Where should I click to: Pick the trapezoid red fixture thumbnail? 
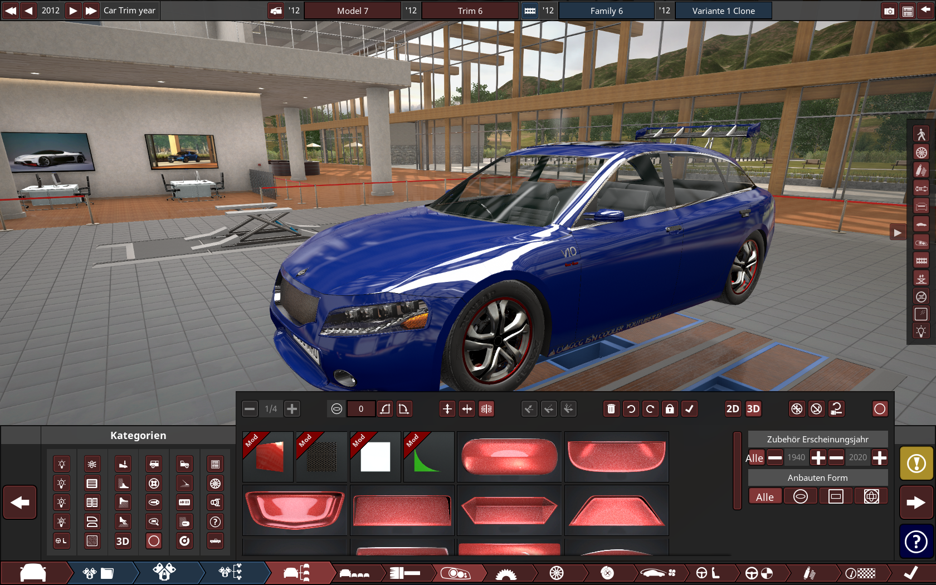tap(617, 510)
